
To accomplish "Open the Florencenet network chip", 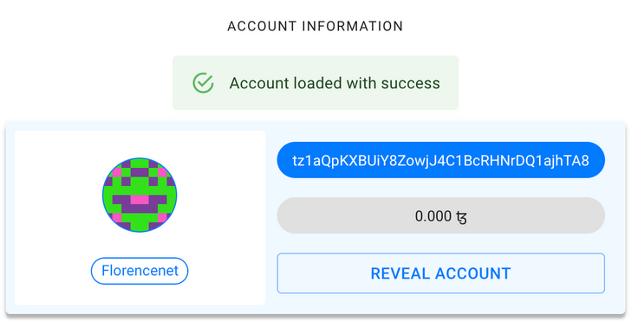I will click(140, 271).
